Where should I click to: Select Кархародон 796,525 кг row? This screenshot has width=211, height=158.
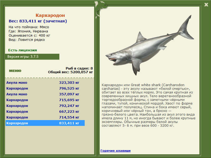pos(45,88)
